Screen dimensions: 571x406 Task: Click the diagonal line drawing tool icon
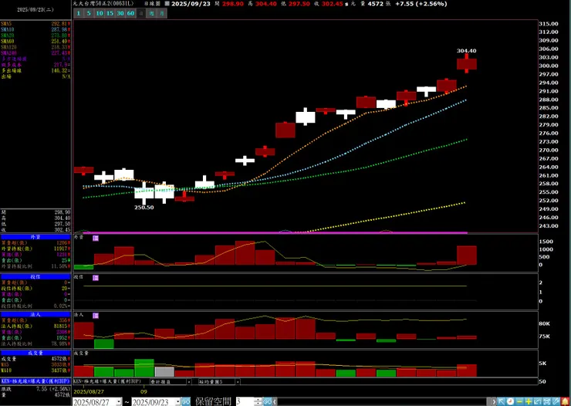point(556,401)
